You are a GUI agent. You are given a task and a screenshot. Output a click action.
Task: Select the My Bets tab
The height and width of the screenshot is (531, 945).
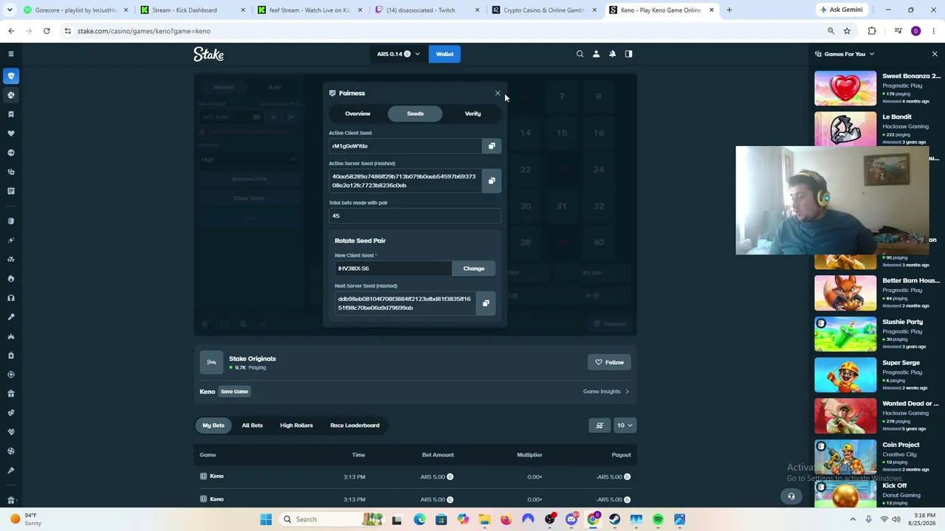[213, 426]
